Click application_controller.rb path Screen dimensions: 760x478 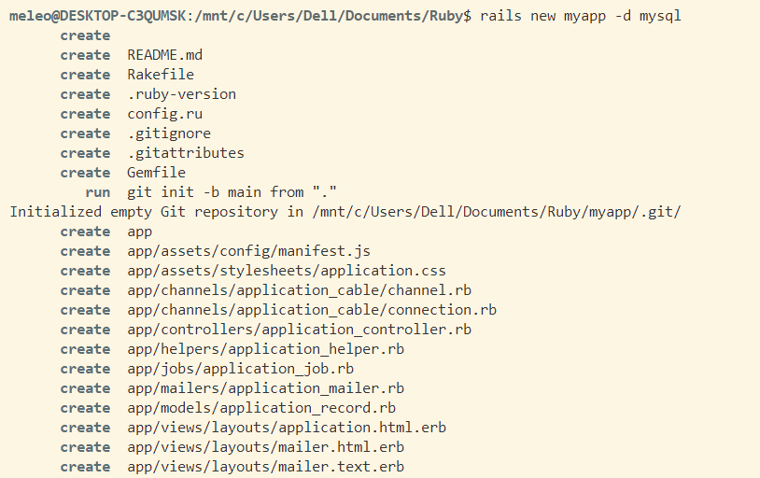tap(299, 330)
